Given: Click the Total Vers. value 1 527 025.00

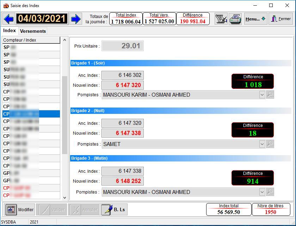Looking at the screenshot, I should click(x=159, y=22).
